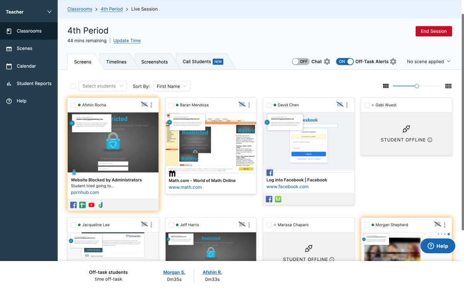The height and width of the screenshot is (290, 464).
Task: Open the No scene applied dropdown
Action: tap(428, 61)
